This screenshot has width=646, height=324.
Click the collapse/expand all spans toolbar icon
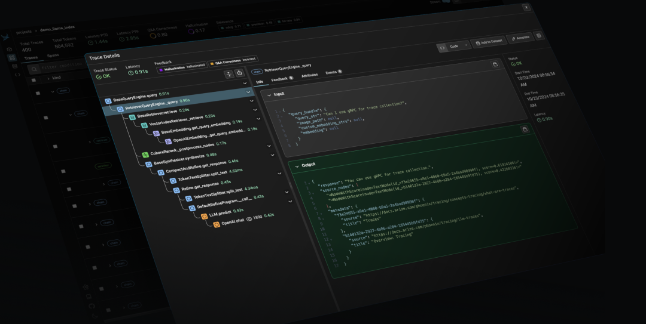point(228,74)
